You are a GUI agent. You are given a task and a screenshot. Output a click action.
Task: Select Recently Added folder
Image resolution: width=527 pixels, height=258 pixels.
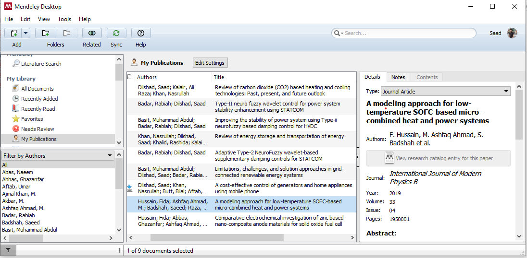[39, 99]
